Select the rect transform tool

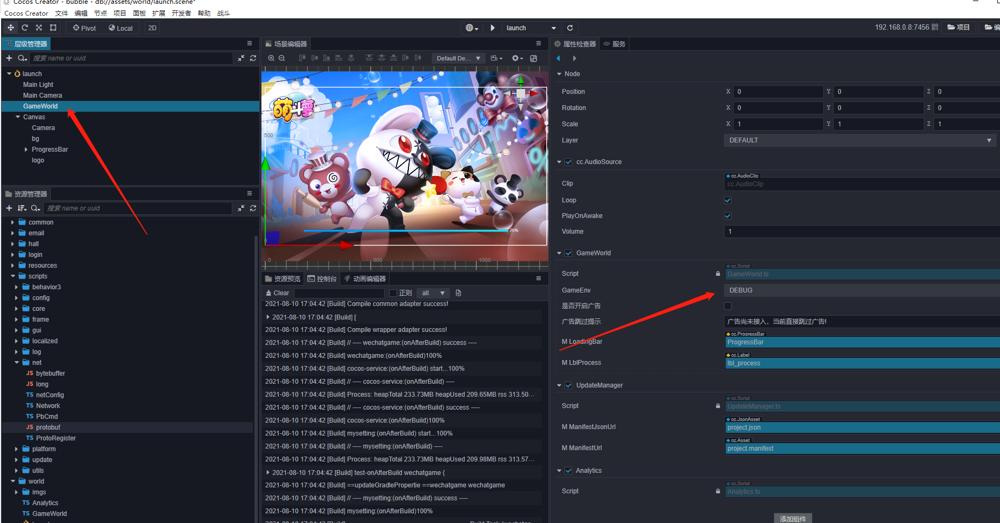53,28
